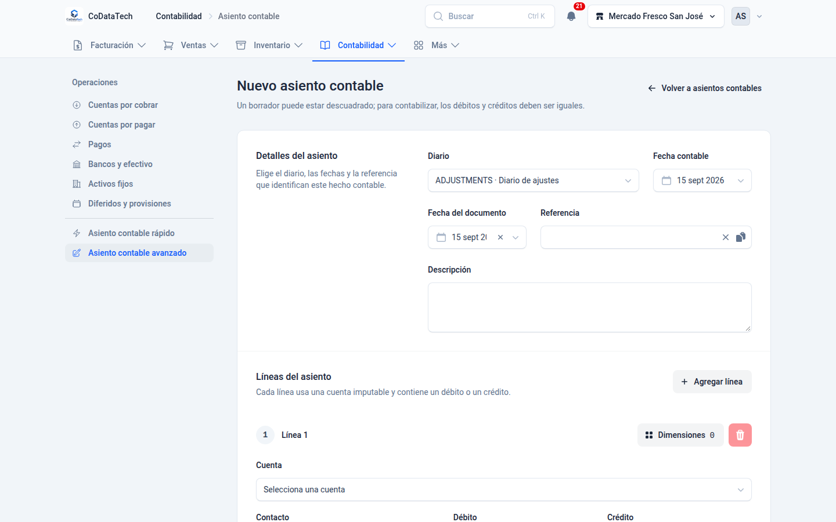Image resolution: width=836 pixels, height=522 pixels.
Task: Click the Activos fijos building icon
Action: click(x=77, y=184)
